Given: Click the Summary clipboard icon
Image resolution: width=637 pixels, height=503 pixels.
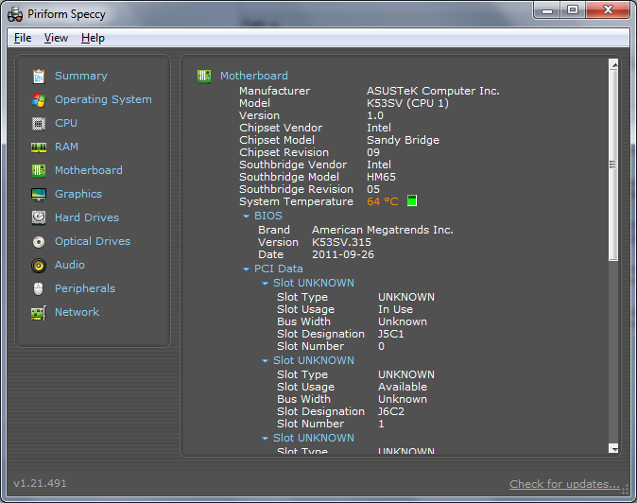Looking at the screenshot, I should pyautogui.click(x=39, y=76).
